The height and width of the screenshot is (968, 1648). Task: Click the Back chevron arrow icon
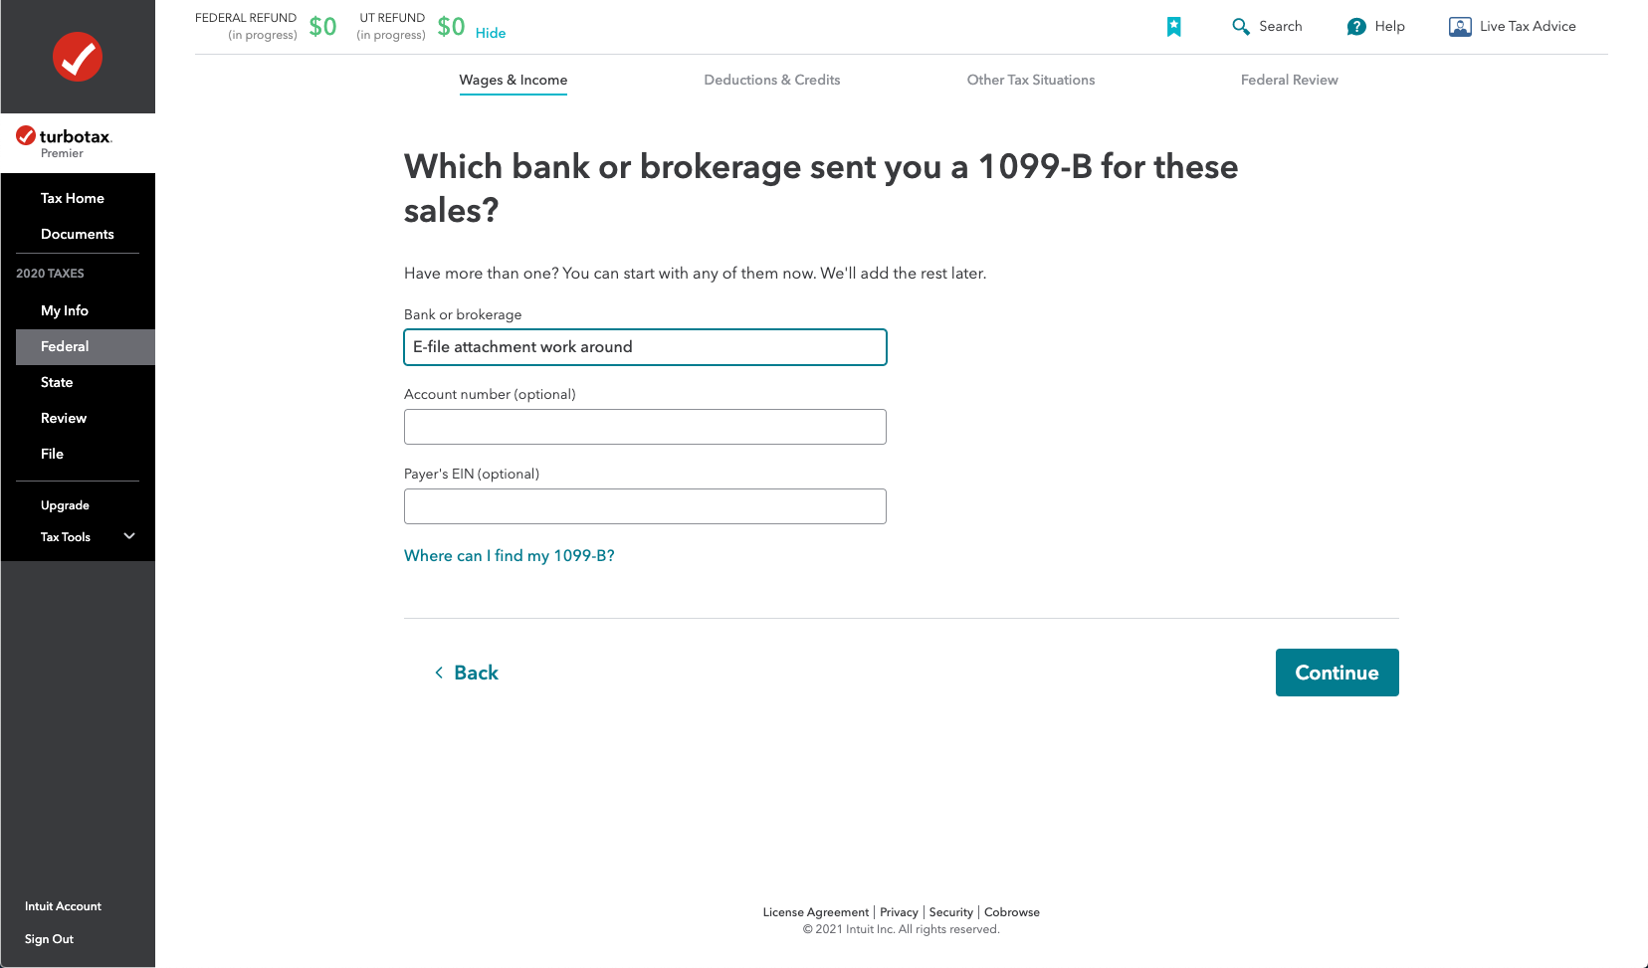[439, 673]
